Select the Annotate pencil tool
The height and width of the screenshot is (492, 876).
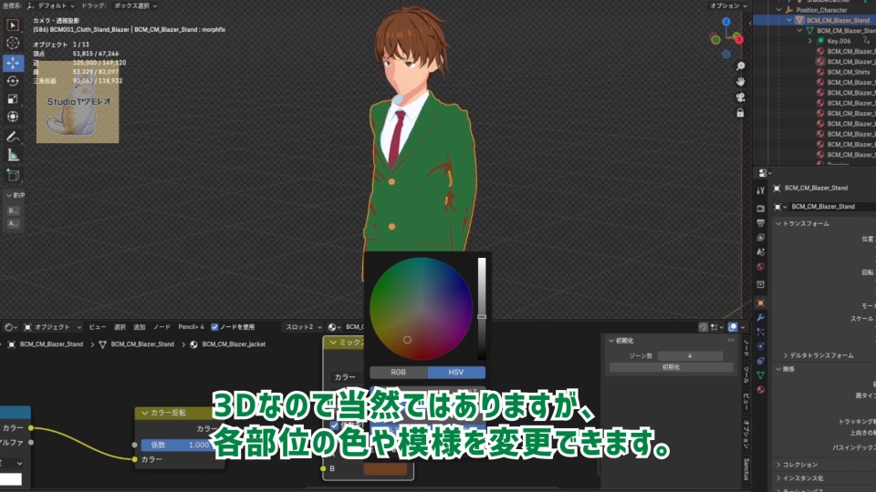click(x=12, y=137)
